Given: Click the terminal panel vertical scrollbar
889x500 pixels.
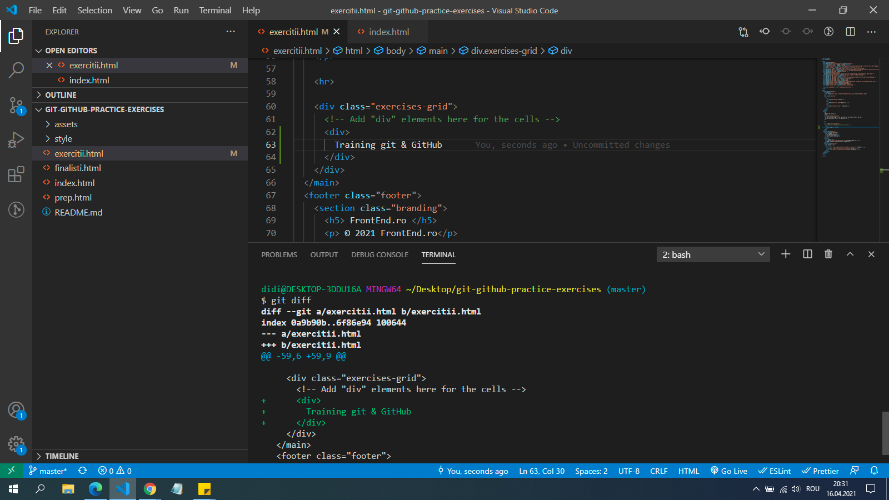Looking at the screenshot, I should [885, 433].
